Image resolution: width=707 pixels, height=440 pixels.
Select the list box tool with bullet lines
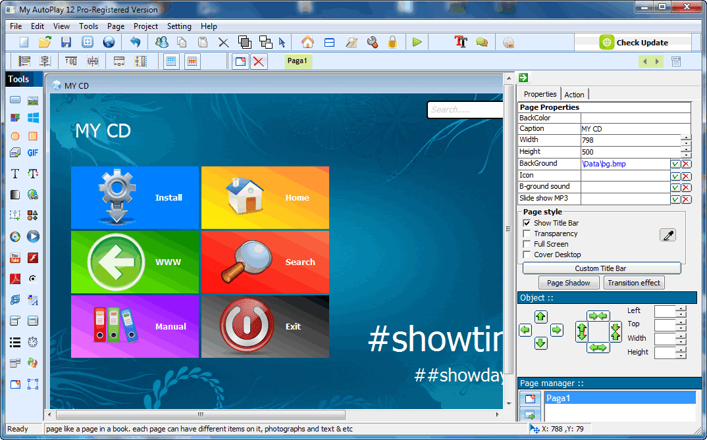15,342
